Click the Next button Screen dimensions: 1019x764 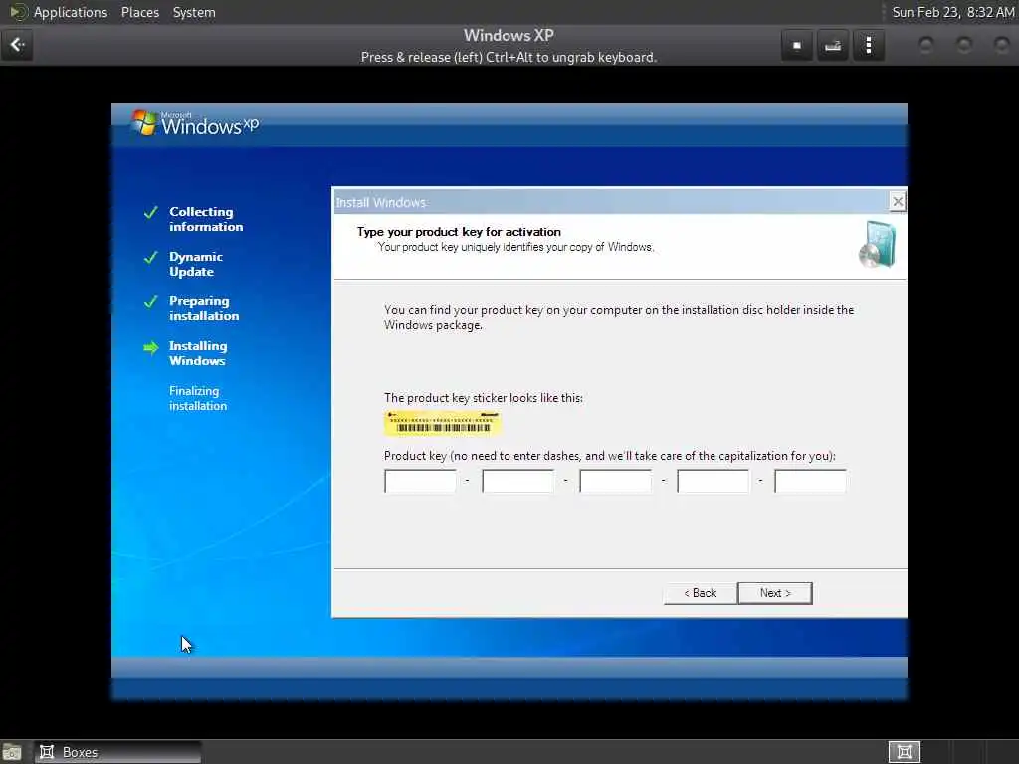coord(774,593)
